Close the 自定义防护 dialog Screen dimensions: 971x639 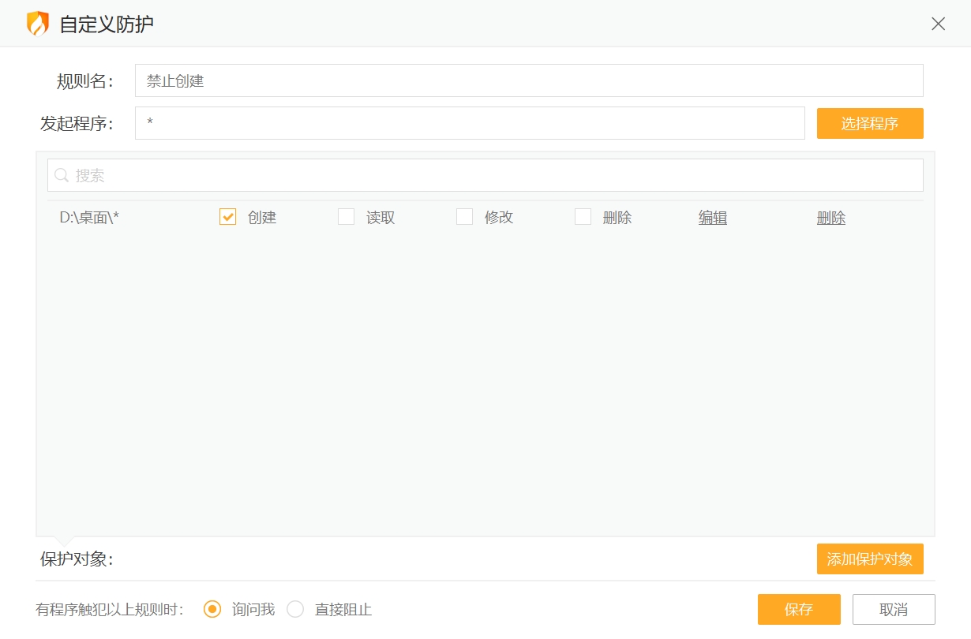[x=938, y=24]
